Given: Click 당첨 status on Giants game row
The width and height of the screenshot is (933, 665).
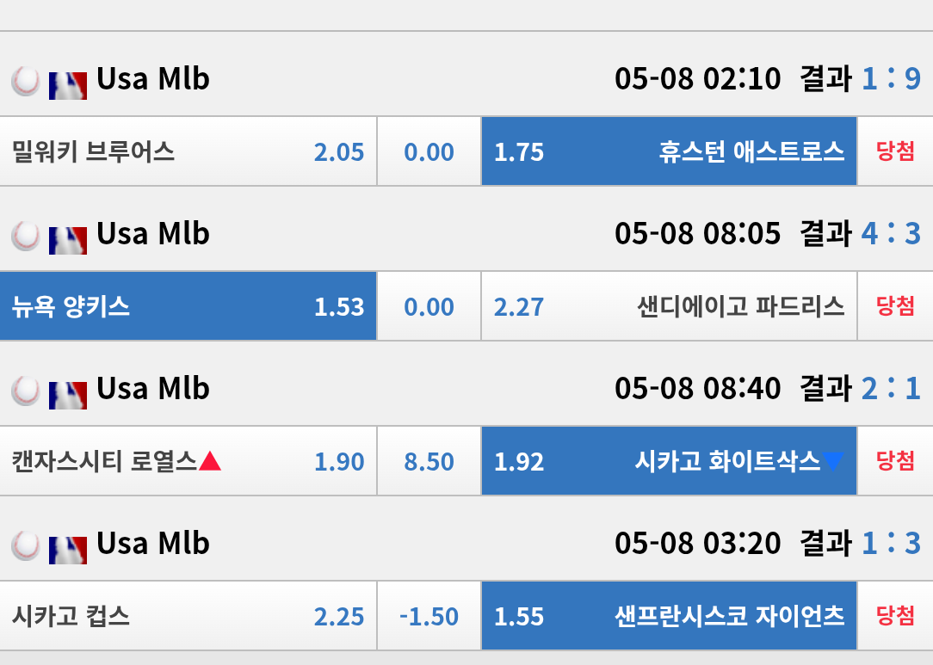Looking at the screenshot, I should tap(895, 617).
